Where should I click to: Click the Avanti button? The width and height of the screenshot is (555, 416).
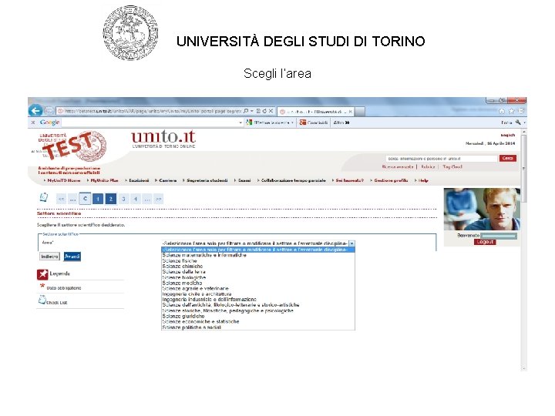[x=72, y=256]
